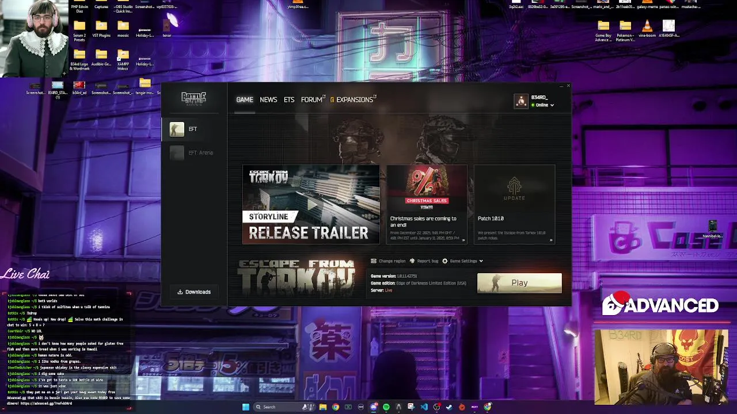The image size is (737, 414).
Task: Open the Patch 1.0.1.0 news card
Action: coord(514,205)
